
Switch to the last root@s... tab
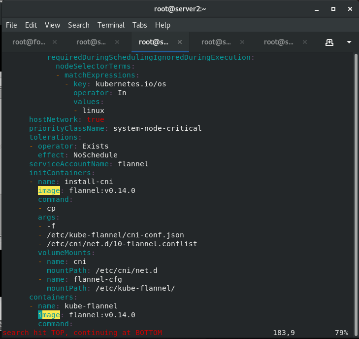278,42
